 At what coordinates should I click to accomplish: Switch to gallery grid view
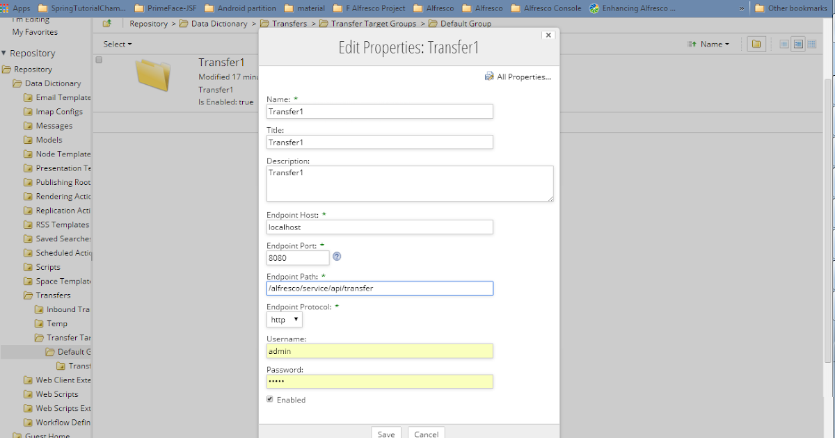(x=811, y=44)
